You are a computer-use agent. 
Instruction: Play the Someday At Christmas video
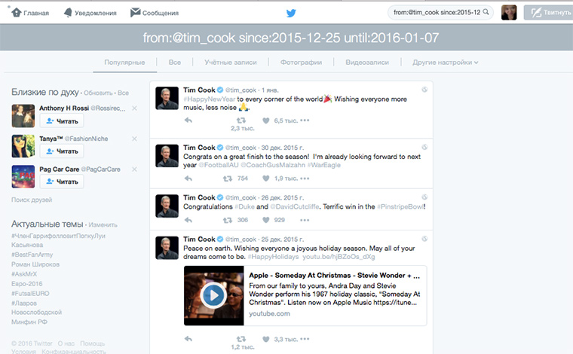(x=213, y=295)
